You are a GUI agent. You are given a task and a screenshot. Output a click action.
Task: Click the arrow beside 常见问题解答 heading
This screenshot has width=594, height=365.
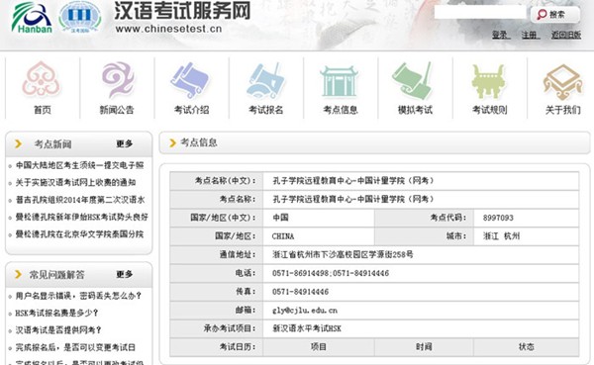18,275
